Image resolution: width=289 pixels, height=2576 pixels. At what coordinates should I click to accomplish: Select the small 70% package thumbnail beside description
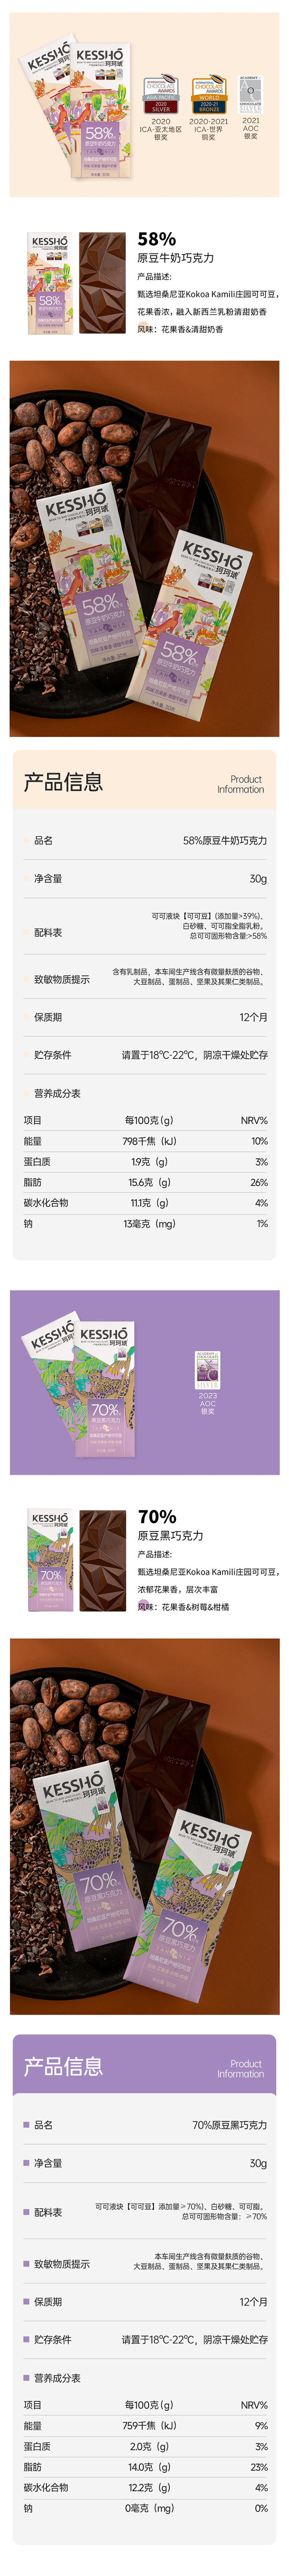[x=50, y=1560]
